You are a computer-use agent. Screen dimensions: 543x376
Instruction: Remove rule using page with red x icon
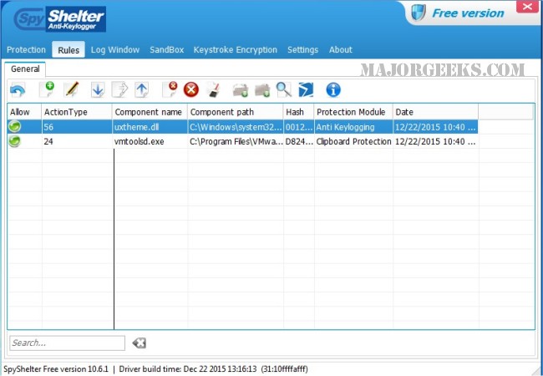(170, 89)
